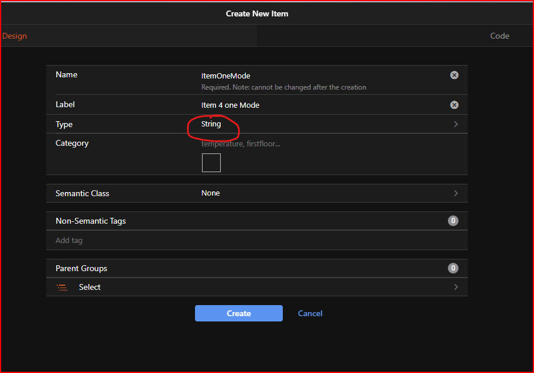Open Semantic Class selector showing None
Viewport: 534px width, 373px height.
click(211, 193)
